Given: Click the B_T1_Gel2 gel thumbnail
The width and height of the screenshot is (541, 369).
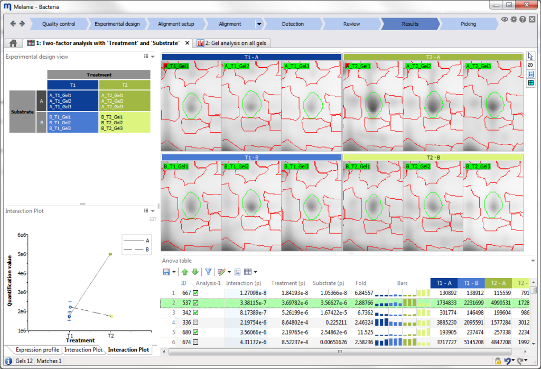Looking at the screenshot, I should point(251,206).
